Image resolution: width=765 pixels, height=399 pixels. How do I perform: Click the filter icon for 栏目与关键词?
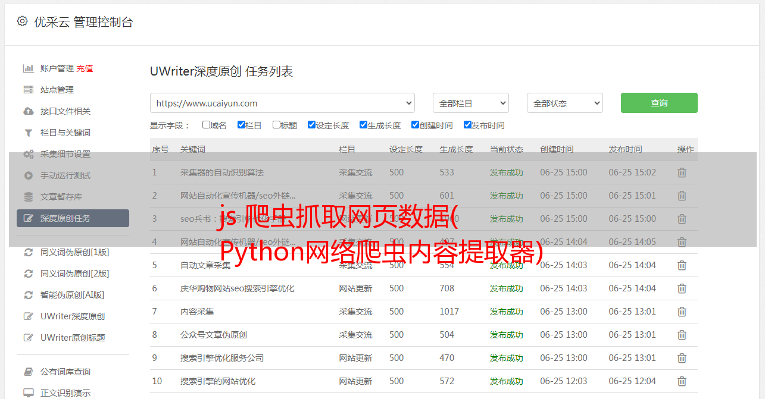(x=28, y=133)
